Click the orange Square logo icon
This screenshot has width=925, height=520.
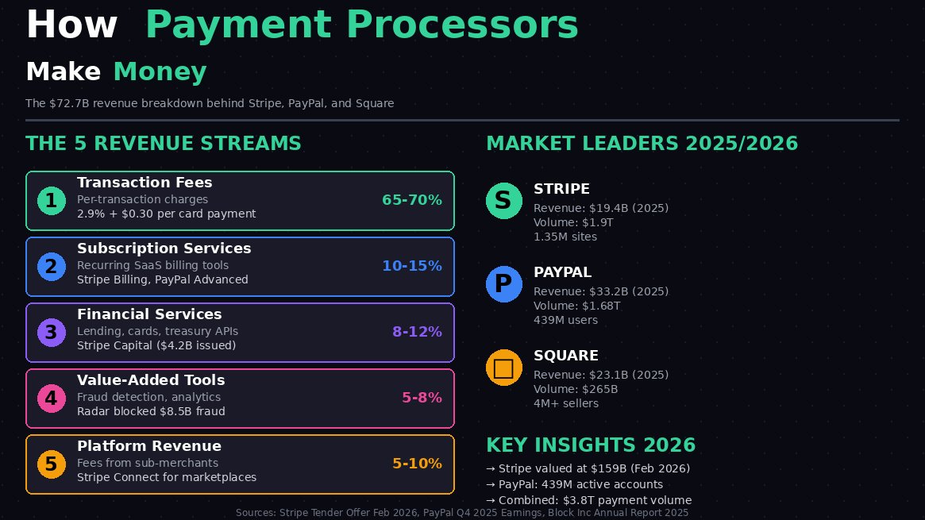click(504, 368)
